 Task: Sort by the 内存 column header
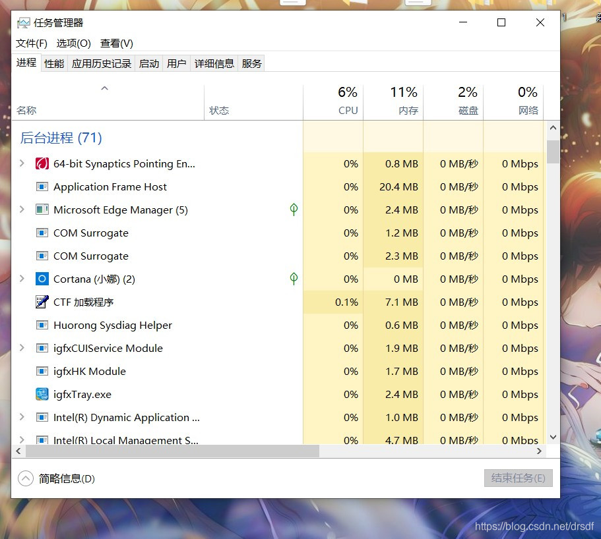(393, 102)
